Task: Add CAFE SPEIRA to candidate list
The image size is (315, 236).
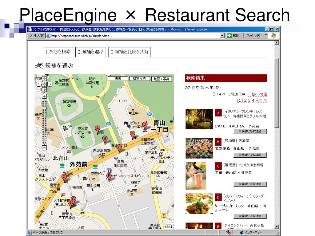Action: tap(250, 132)
